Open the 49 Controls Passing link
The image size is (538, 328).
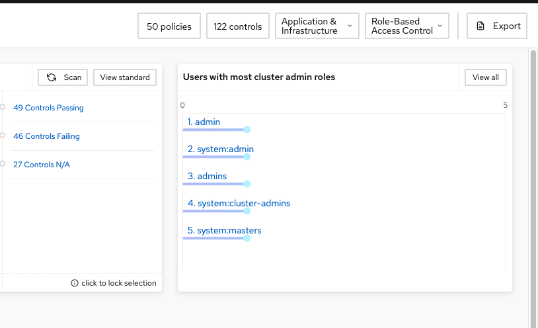tap(48, 108)
